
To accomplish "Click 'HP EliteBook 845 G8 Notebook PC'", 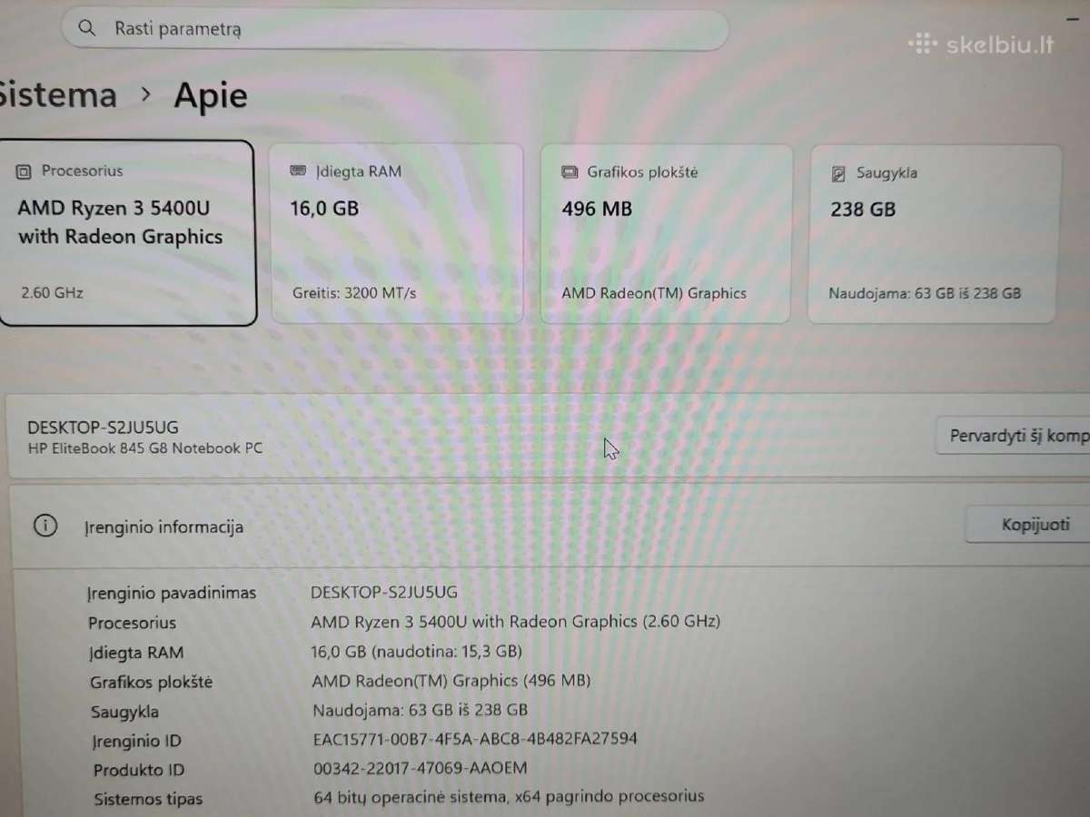I will (x=146, y=448).
